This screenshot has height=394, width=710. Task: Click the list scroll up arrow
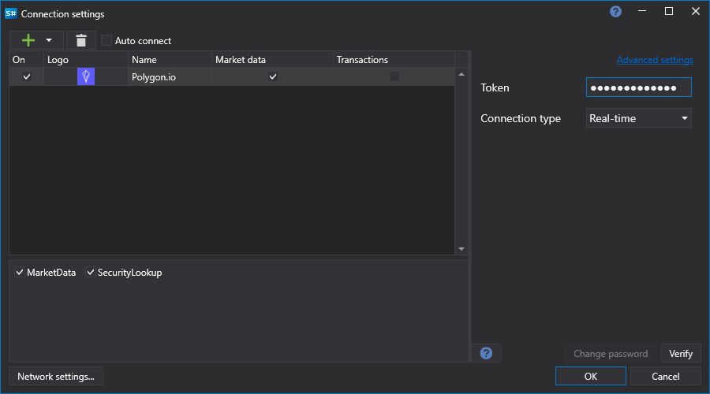(x=461, y=74)
